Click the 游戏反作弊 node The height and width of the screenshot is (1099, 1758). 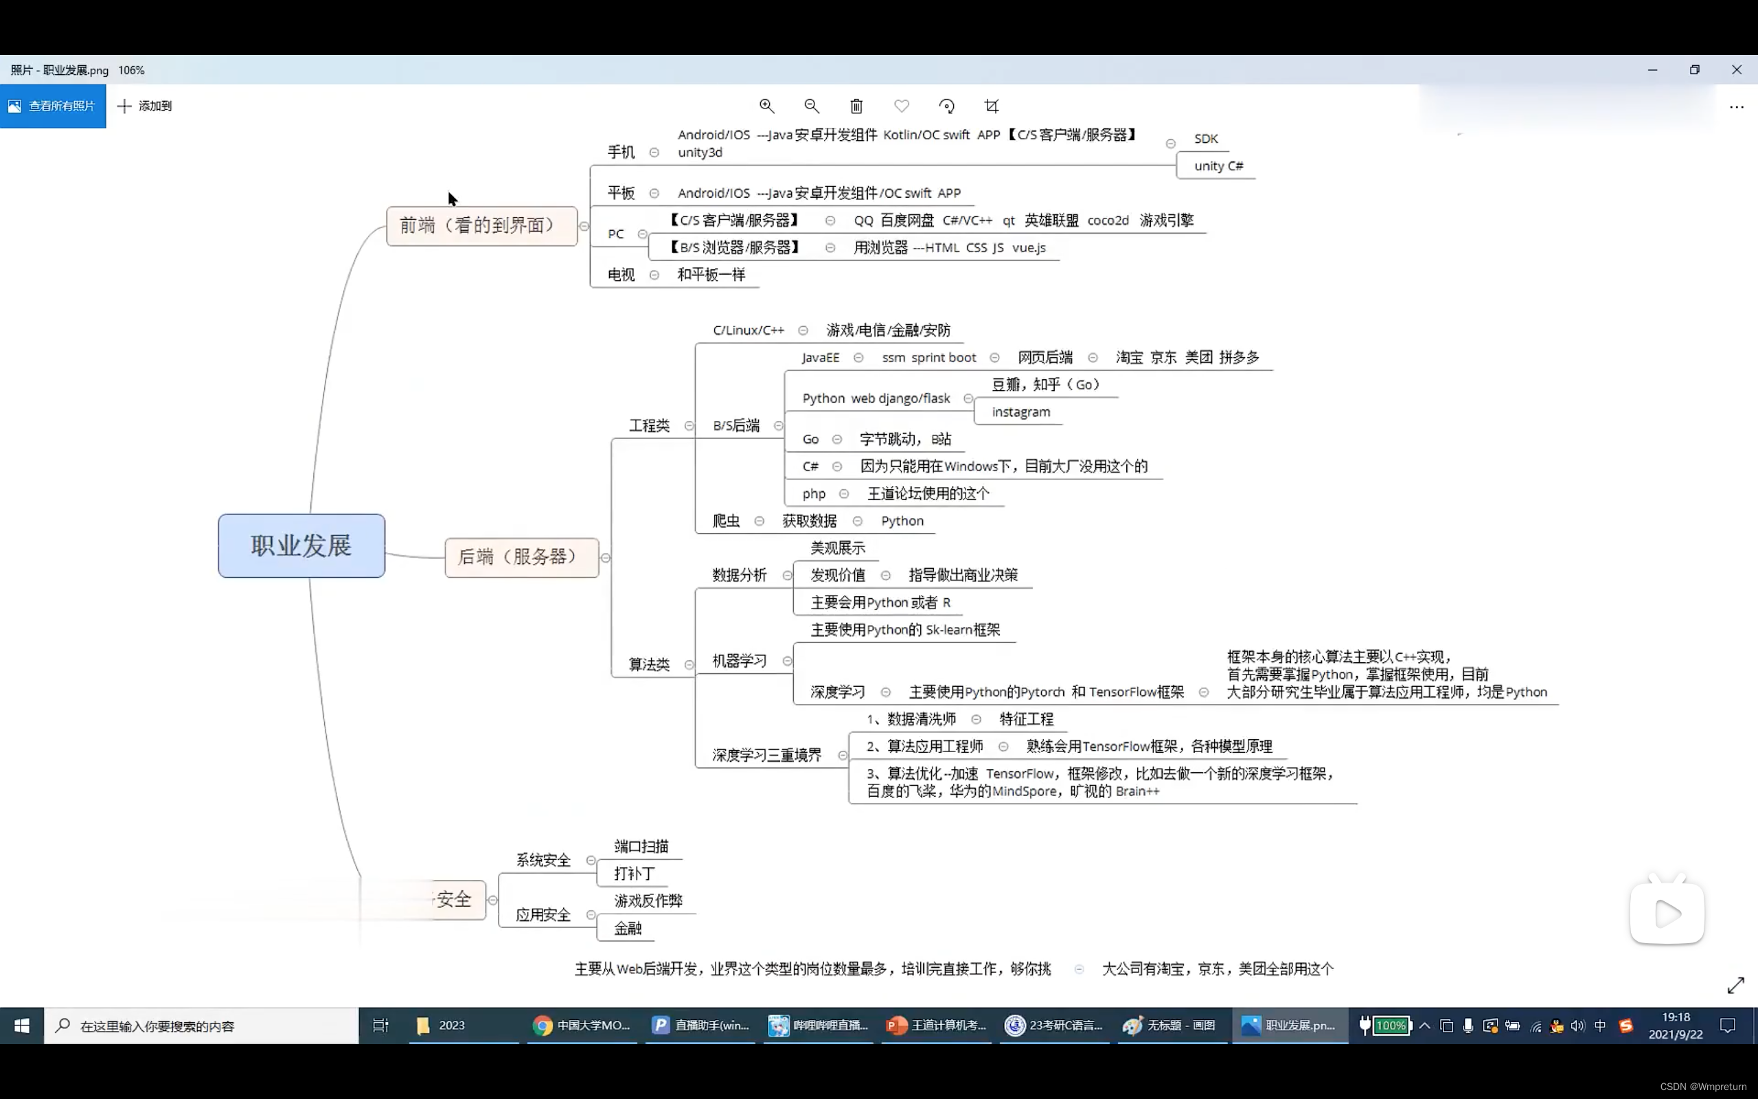click(648, 901)
